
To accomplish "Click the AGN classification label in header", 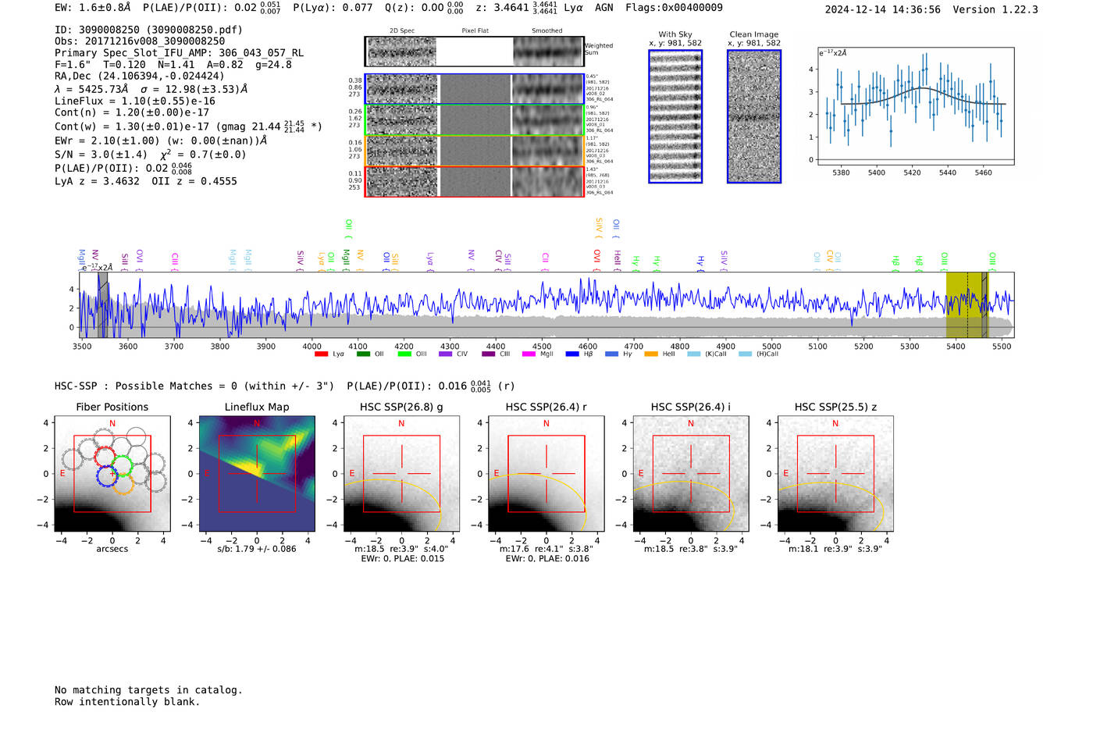I will pyautogui.click(x=604, y=8).
